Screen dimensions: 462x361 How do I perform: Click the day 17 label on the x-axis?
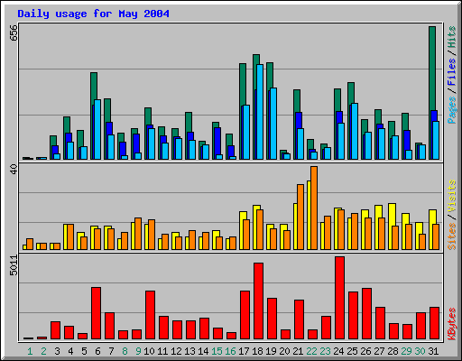(244, 351)
